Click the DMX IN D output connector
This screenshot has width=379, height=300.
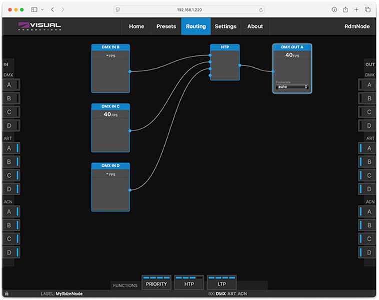tap(130, 190)
